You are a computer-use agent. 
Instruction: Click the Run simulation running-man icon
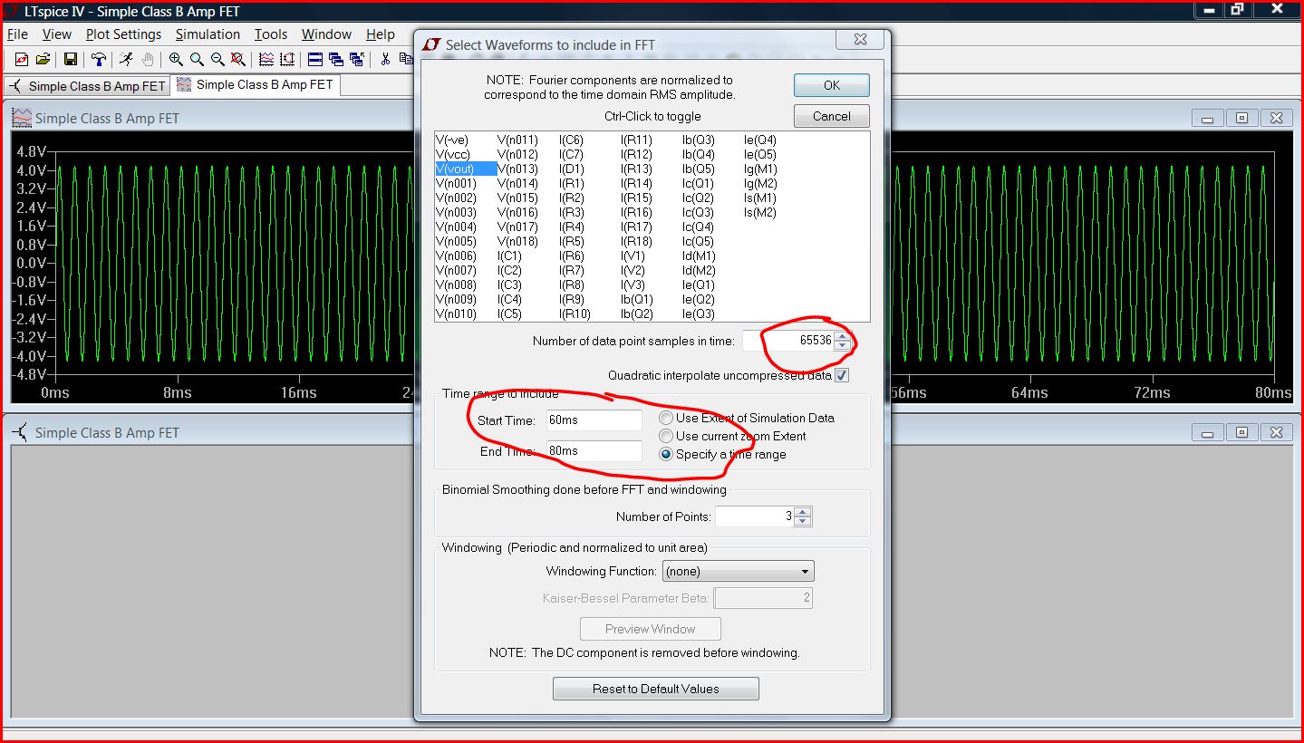tap(127, 59)
